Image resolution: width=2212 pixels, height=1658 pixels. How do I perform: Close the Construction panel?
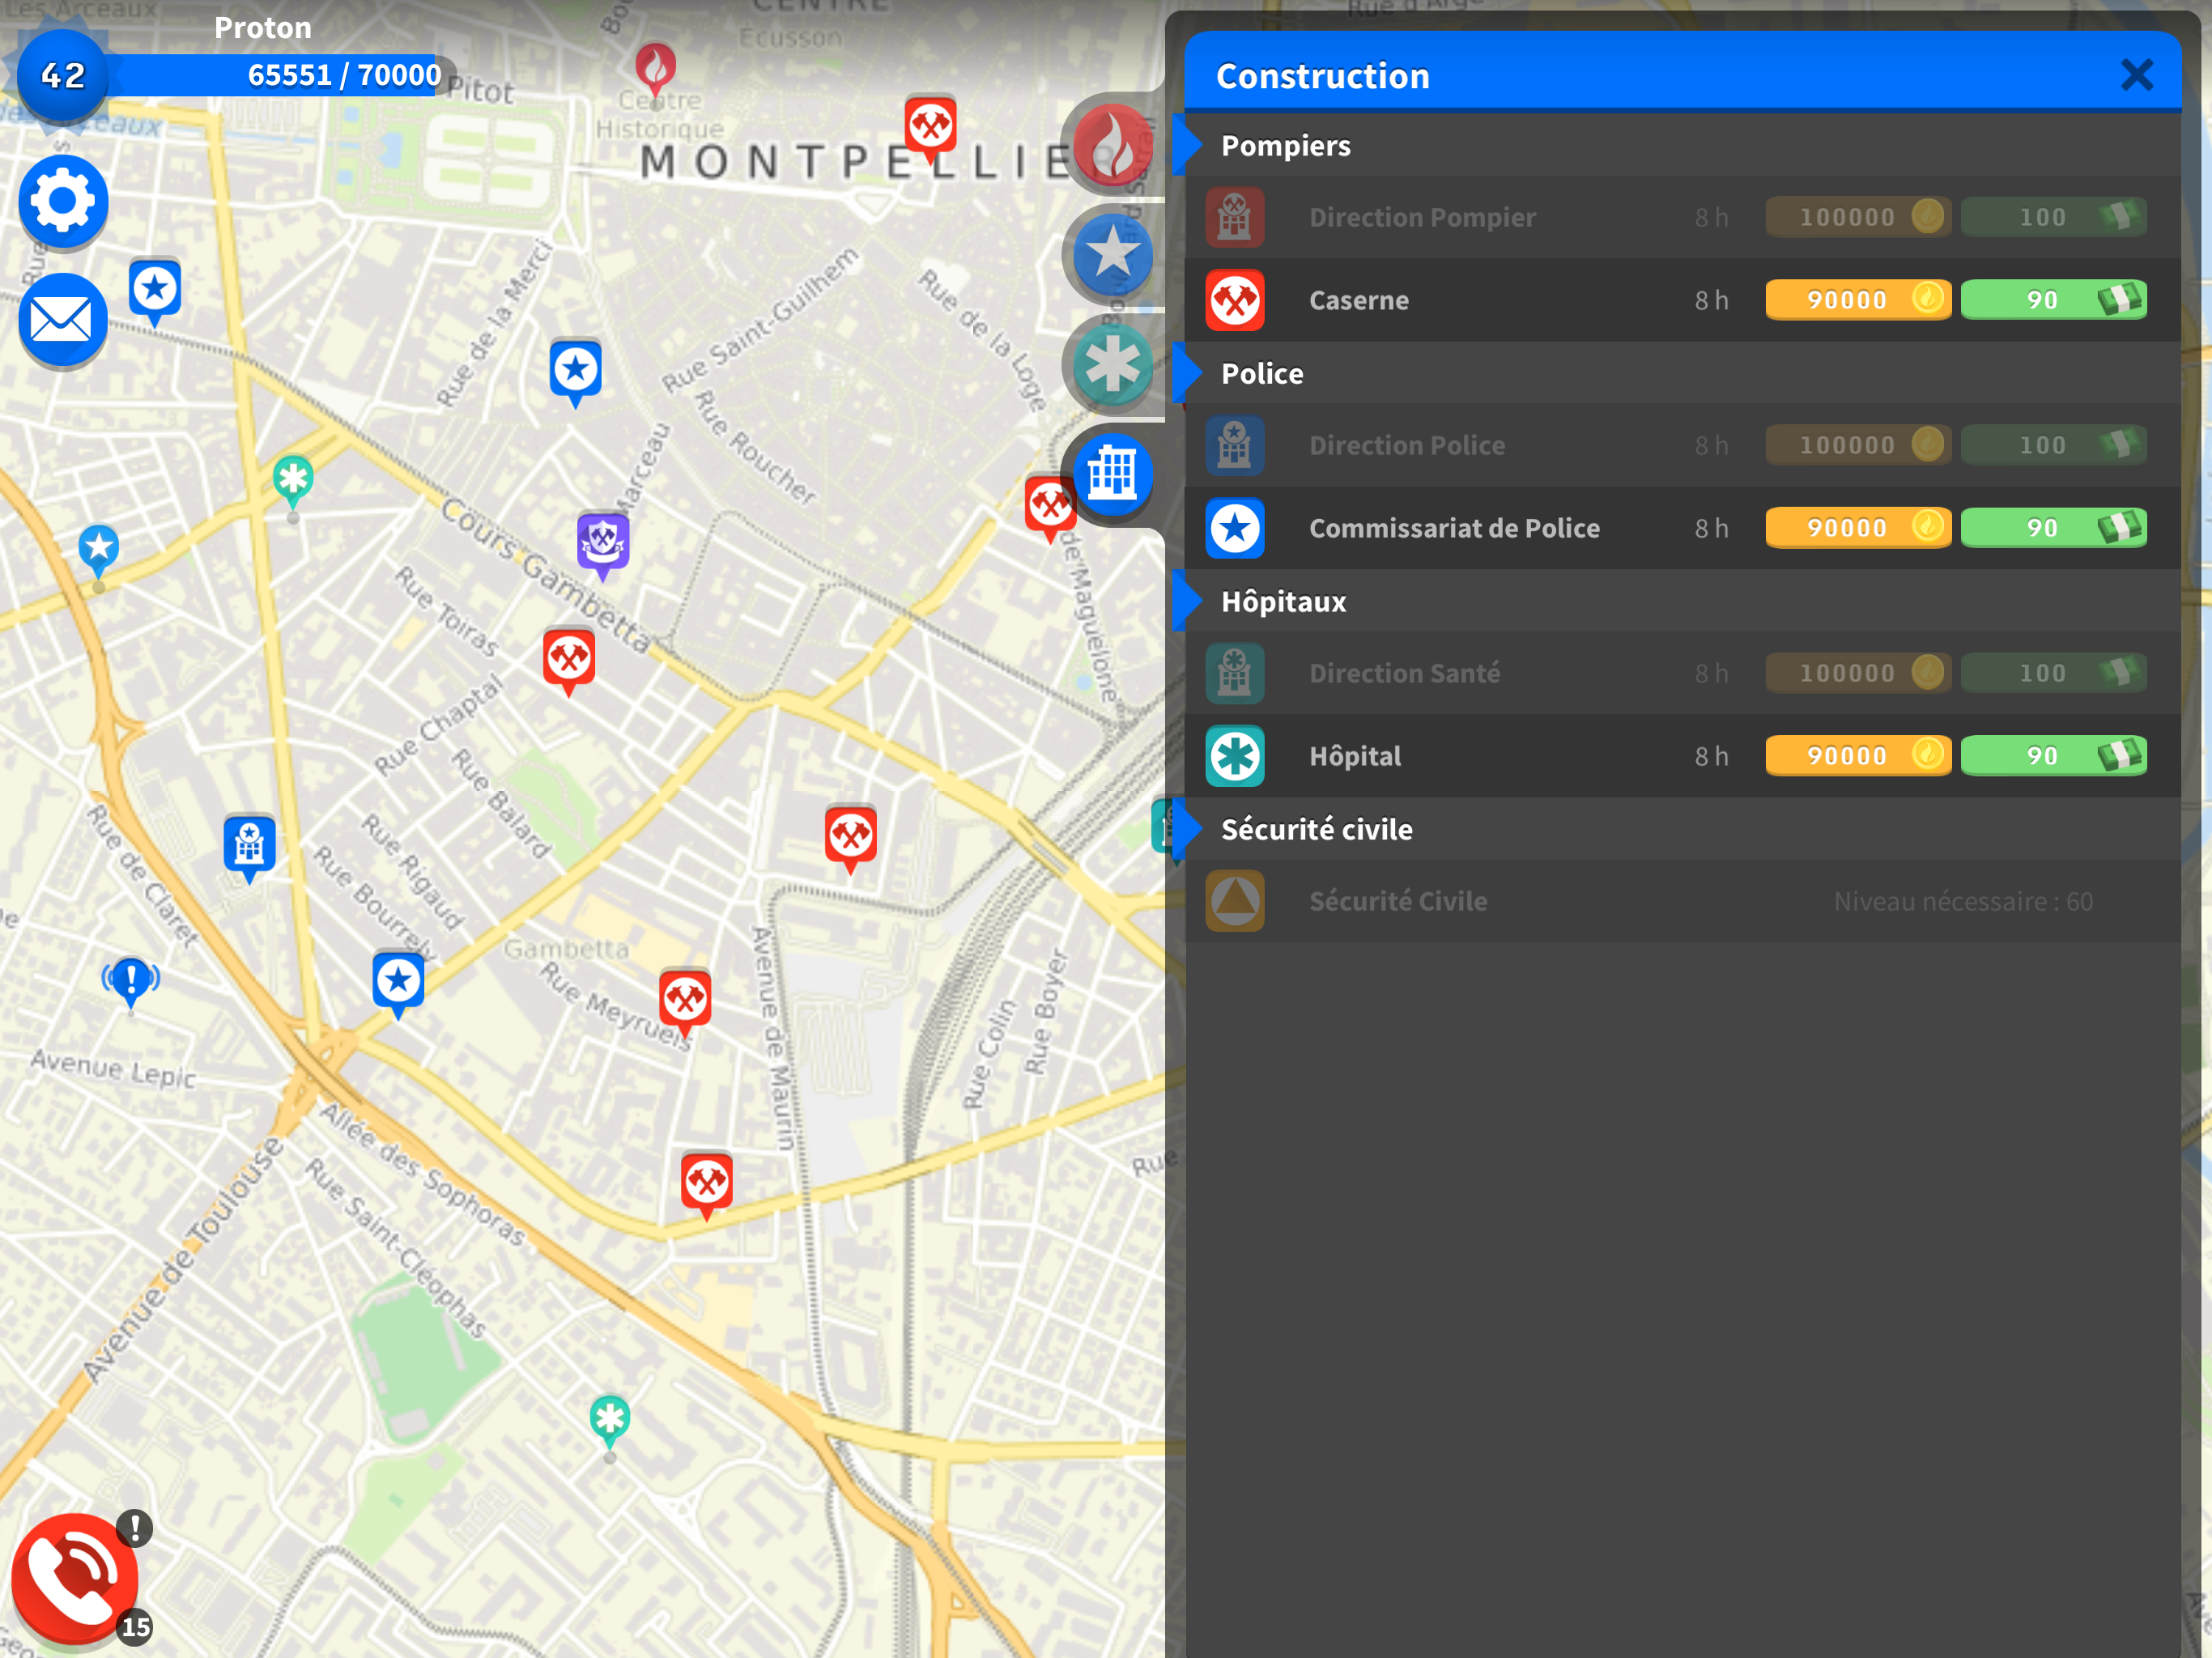coord(2136,75)
